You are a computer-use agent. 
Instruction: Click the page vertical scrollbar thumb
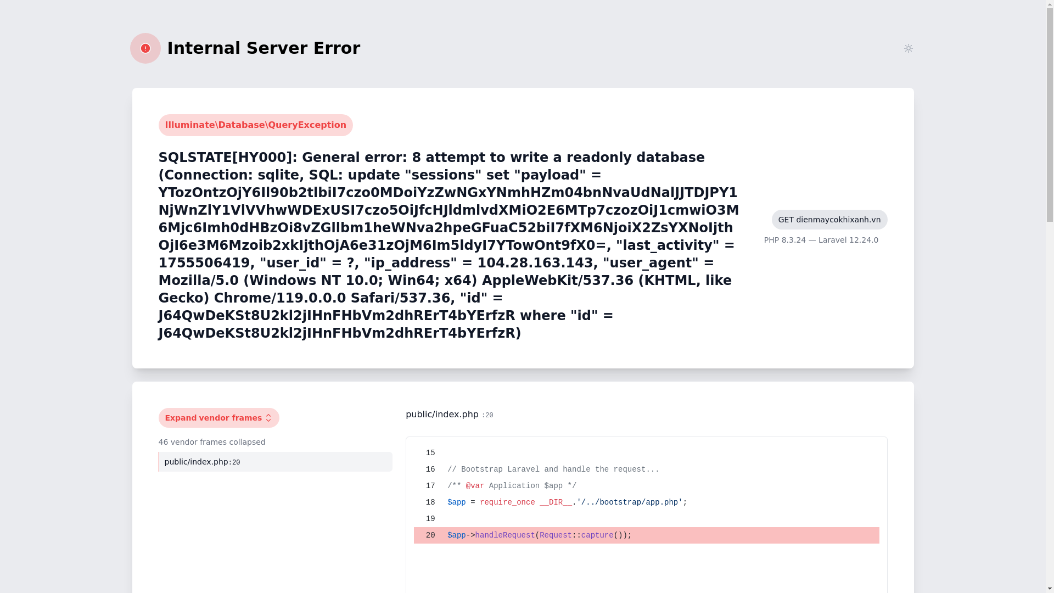[x=1050, y=115]
